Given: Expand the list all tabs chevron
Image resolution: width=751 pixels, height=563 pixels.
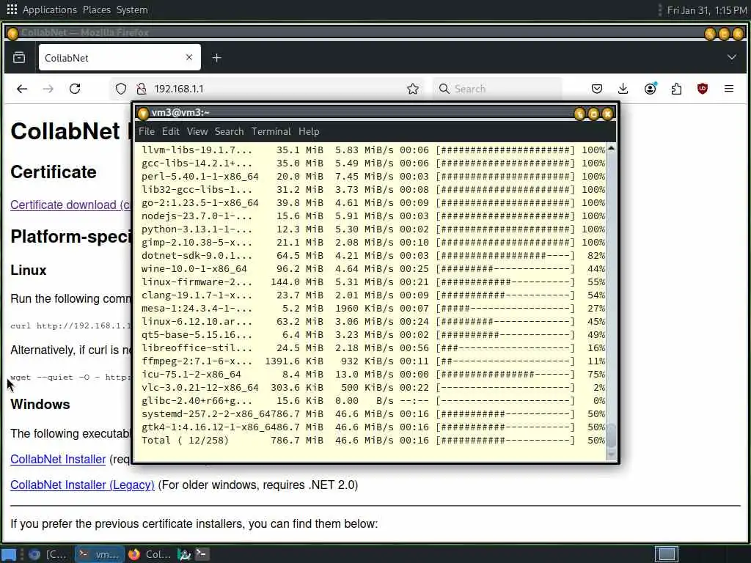Looking at the screenshot, I should 731,57.
